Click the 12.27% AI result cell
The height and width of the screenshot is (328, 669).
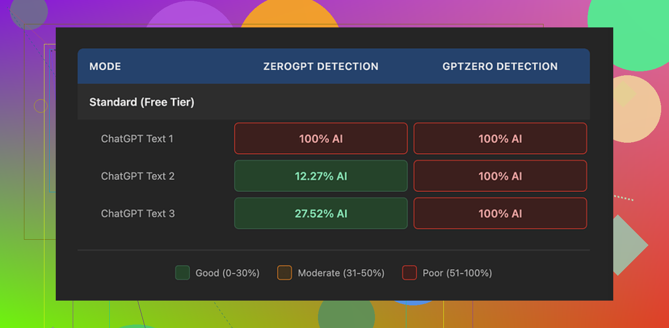321,176
